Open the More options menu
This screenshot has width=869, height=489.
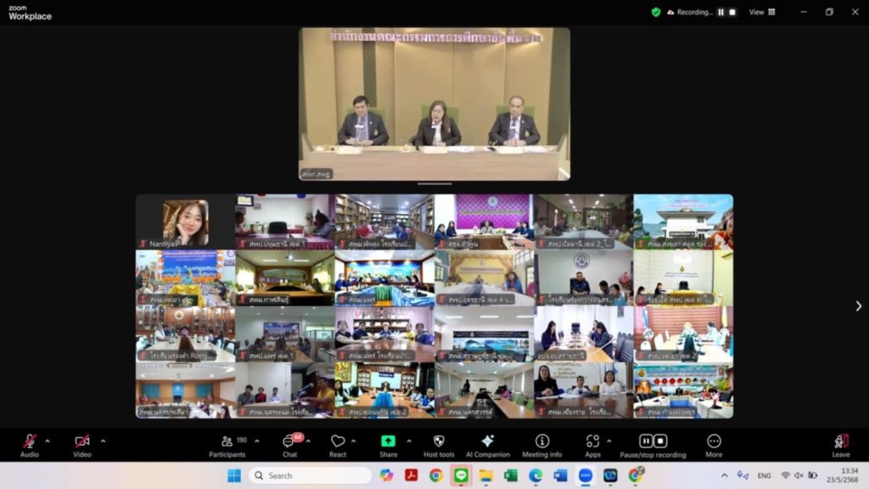click(x=714, y=444)
